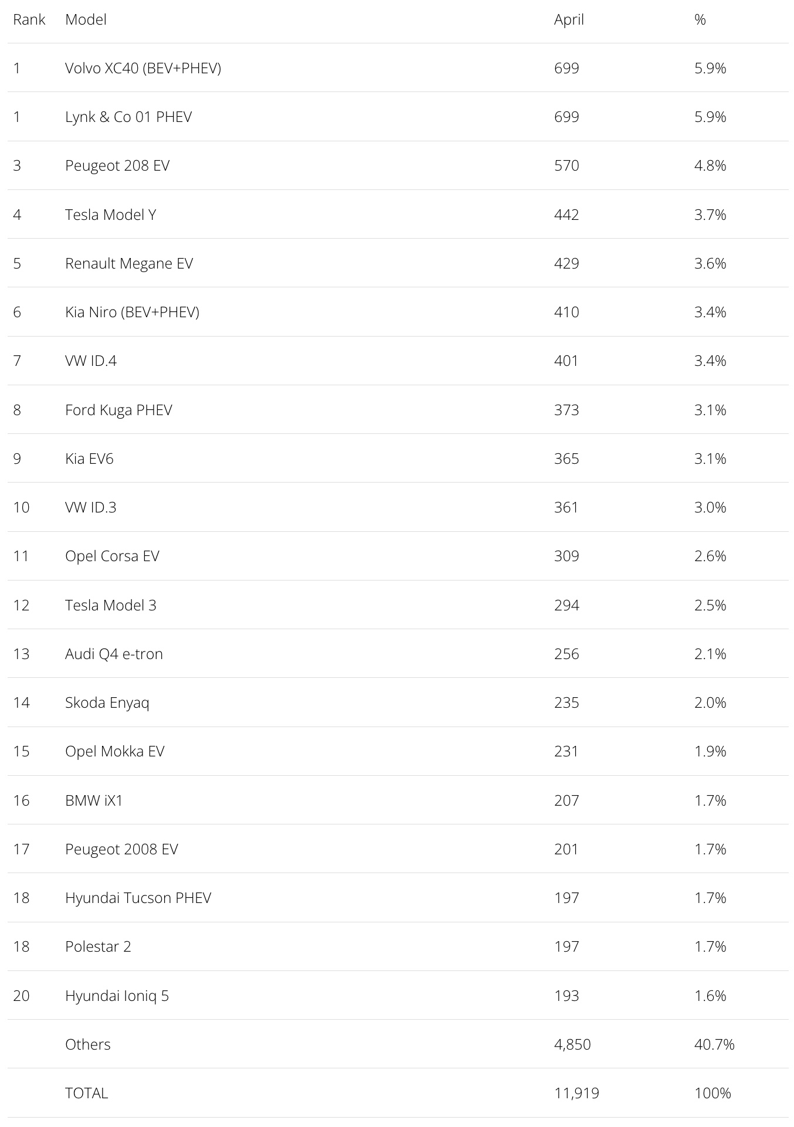Screen dimensions: 794x1127
Task: Click the Polestar 2 model name
Action: click(98, 946)
